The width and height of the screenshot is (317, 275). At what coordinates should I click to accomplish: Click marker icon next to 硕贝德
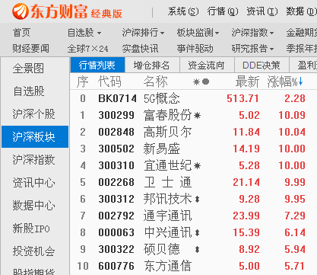(x=198, y=250)
